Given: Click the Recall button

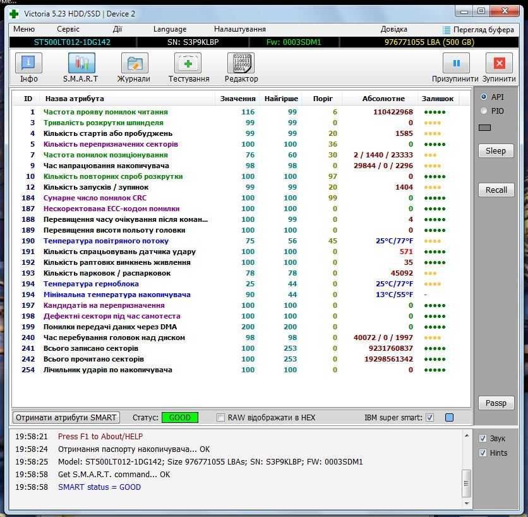Looking at the screenshot, I should click(496, 190).
